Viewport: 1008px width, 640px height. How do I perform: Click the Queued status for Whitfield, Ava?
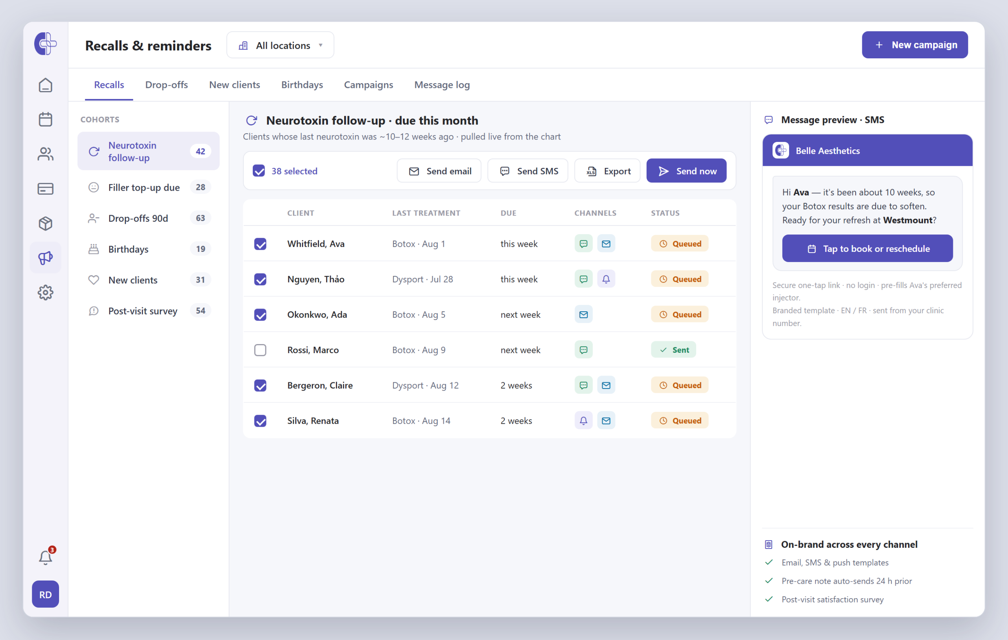pyautogui.click(x=679, y=244)
